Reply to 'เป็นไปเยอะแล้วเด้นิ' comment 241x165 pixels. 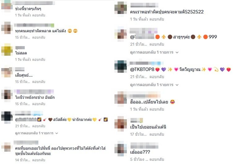pos(157,134)
